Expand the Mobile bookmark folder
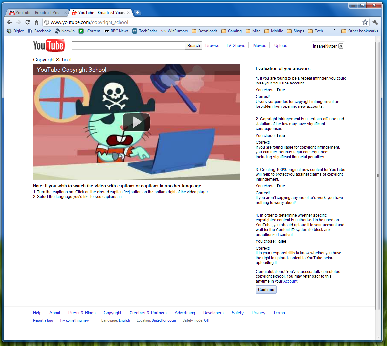387x346 pixels. 274,31
